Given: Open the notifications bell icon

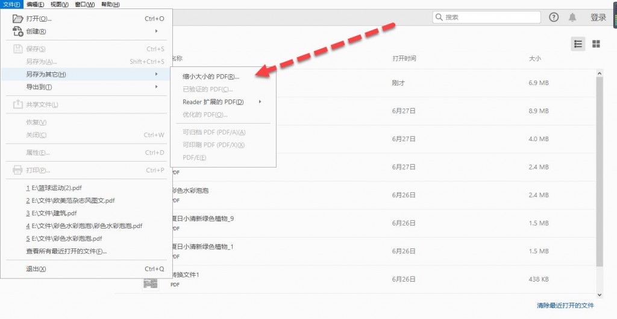Looking at the screenshot, I should click(x=572, y=17).
